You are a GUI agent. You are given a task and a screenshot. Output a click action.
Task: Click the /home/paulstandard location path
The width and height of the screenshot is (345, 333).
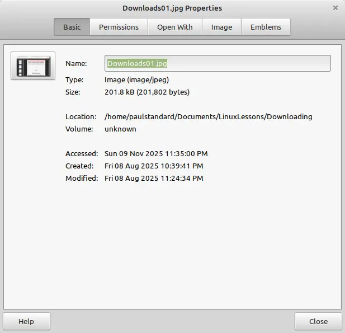(208, 117)
